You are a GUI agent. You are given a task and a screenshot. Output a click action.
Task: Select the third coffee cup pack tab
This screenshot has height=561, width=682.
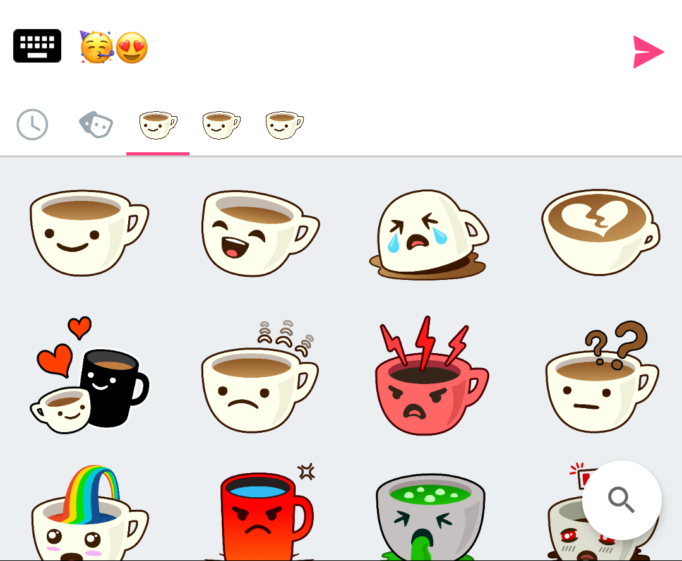click(x=284, y=125)
